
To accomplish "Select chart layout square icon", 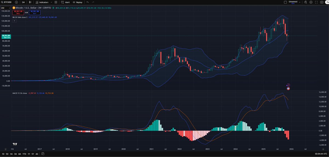I will click(285, 2).
